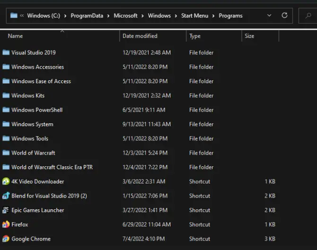Click the Epic Games Launcher shortcut icon

click(6, 210)
